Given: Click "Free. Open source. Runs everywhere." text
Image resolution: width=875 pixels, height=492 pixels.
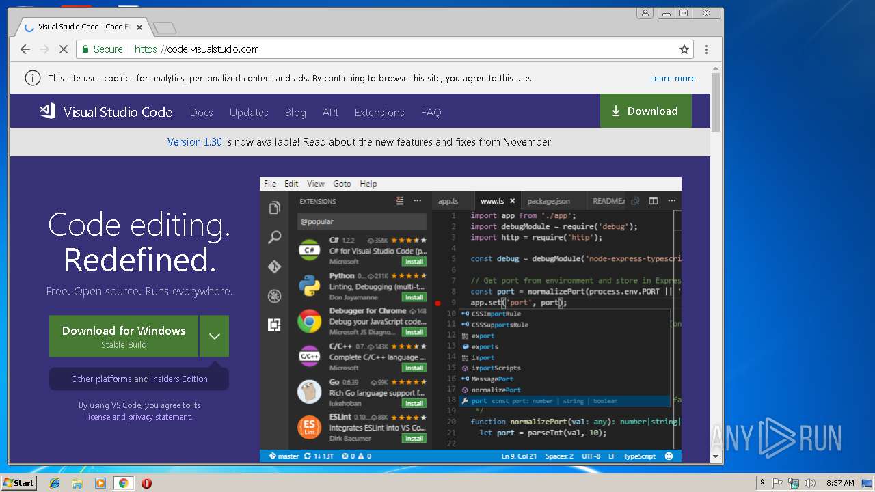Looking at the screenshot, I should (x=139, y=291).
